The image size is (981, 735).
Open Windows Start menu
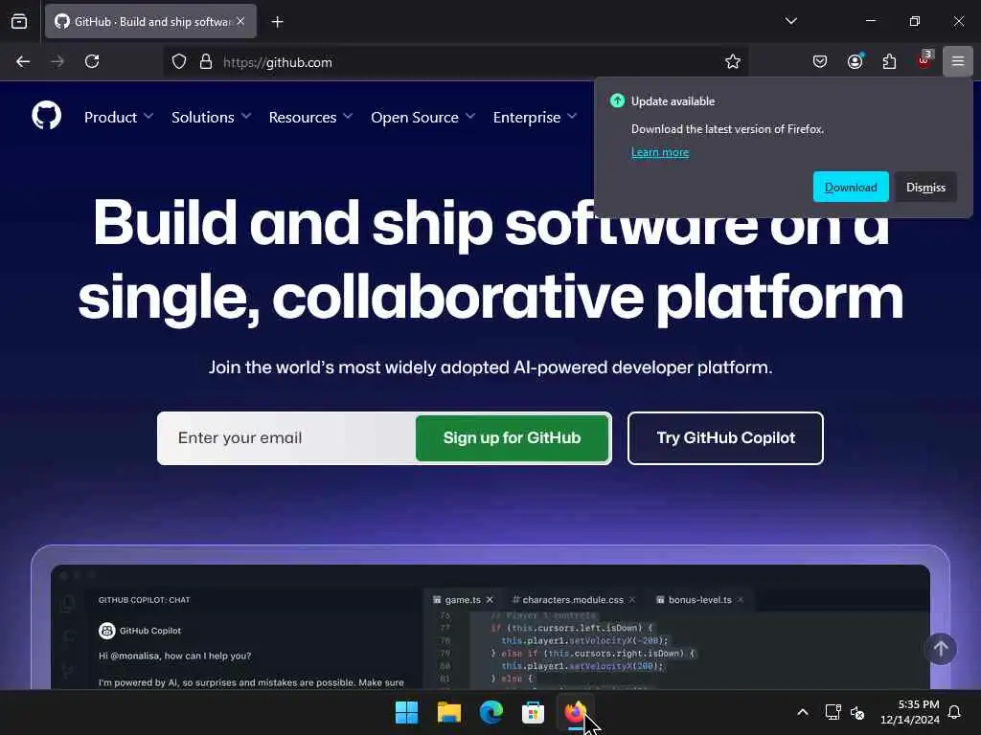(406, 712)
